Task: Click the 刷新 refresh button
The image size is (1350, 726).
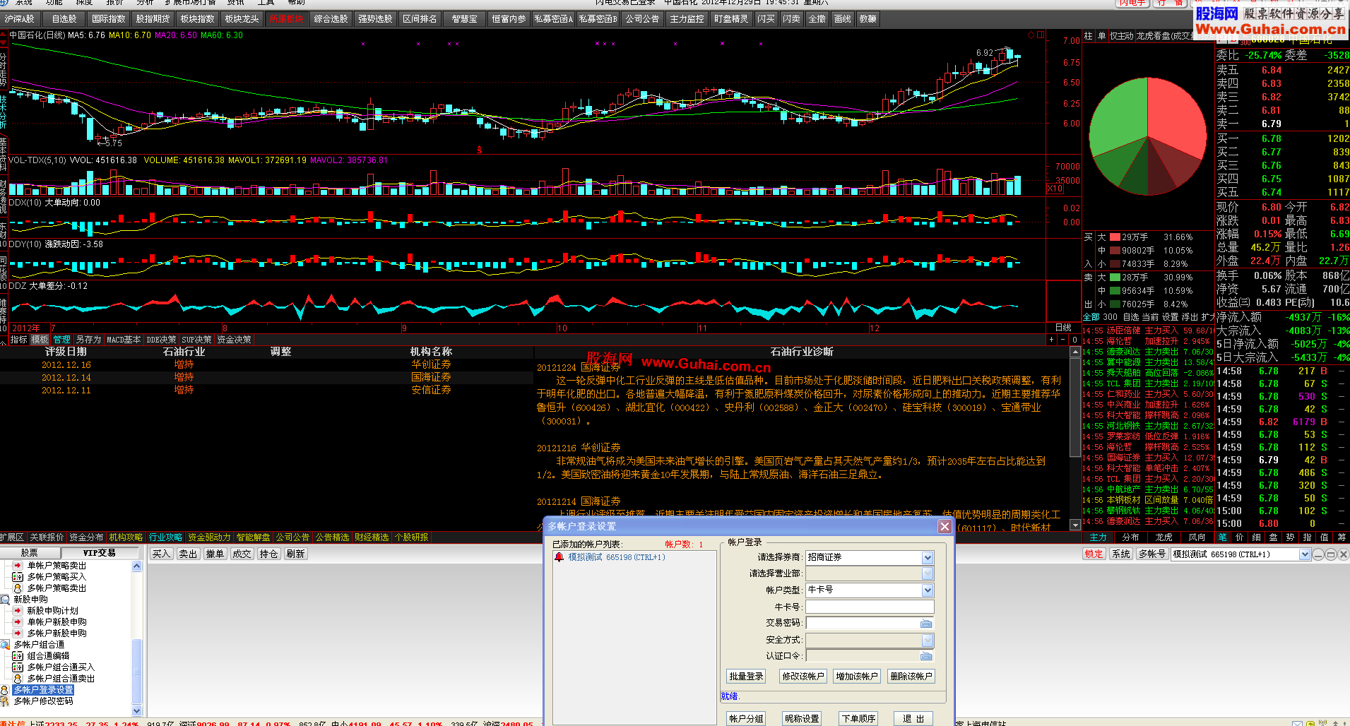Action: click(x=295, y=554)
